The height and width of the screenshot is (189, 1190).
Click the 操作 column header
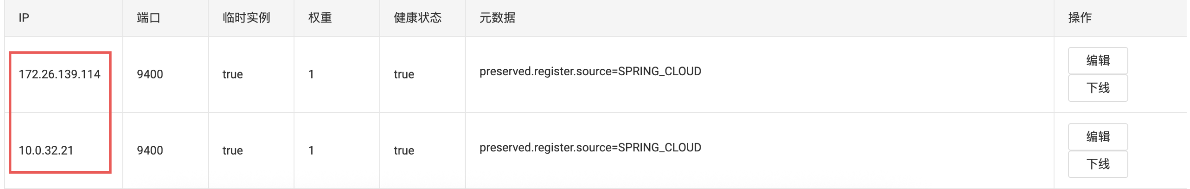point(1080,18)
